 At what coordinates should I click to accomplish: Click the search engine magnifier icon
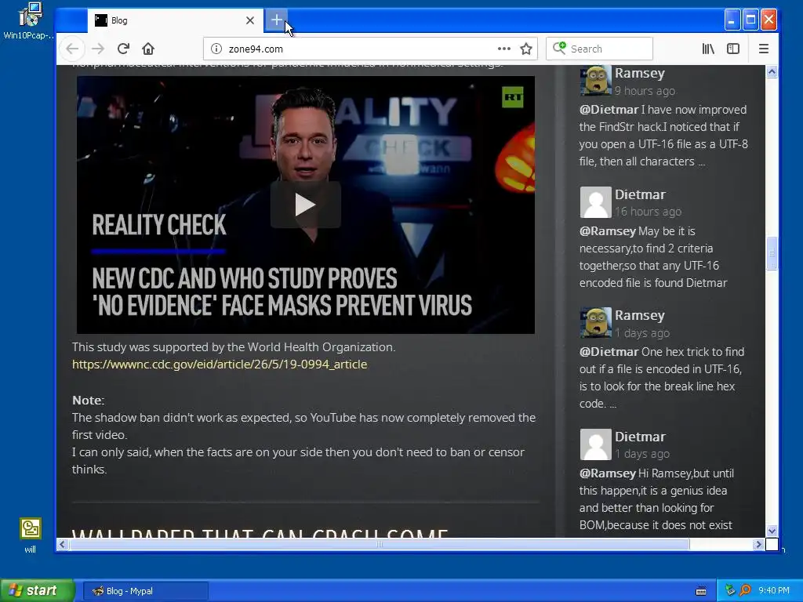pyautogui.click(x=558, y=48)
